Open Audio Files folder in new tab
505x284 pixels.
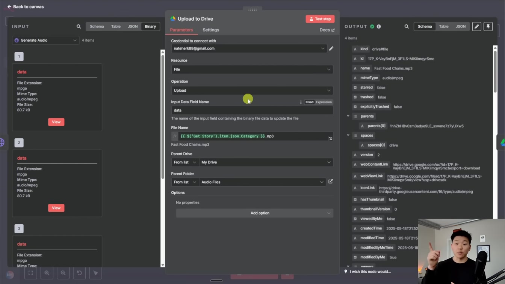point(331,181)
